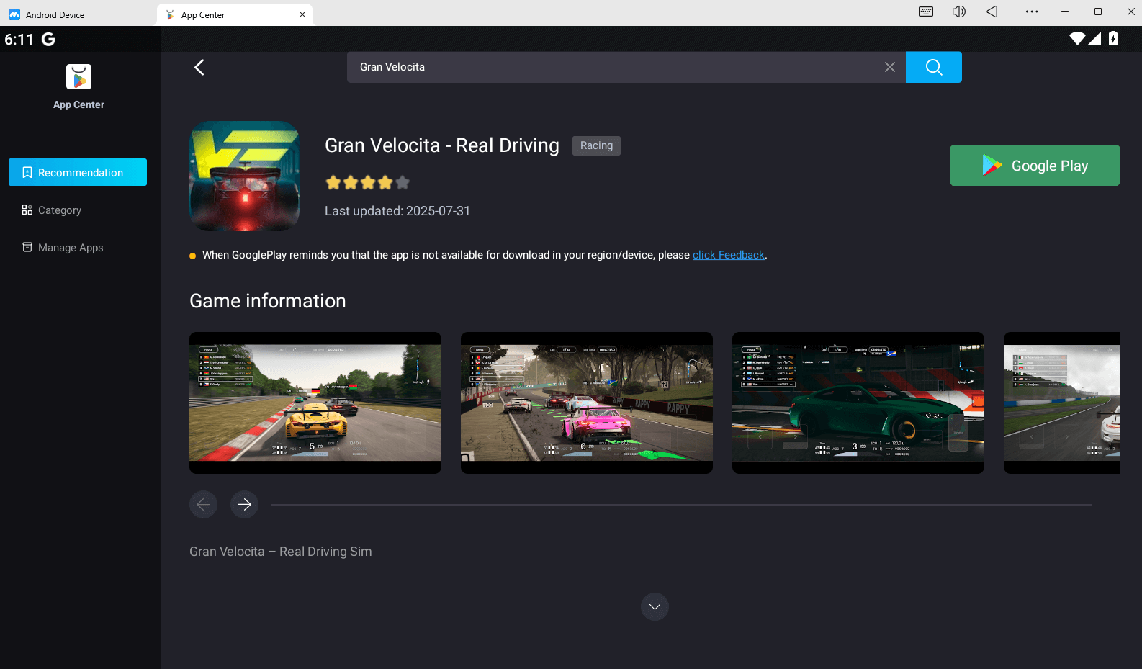Show previous screenshots with left arrow
This screenshot has width=1142, height=669.
pos(204,504)
